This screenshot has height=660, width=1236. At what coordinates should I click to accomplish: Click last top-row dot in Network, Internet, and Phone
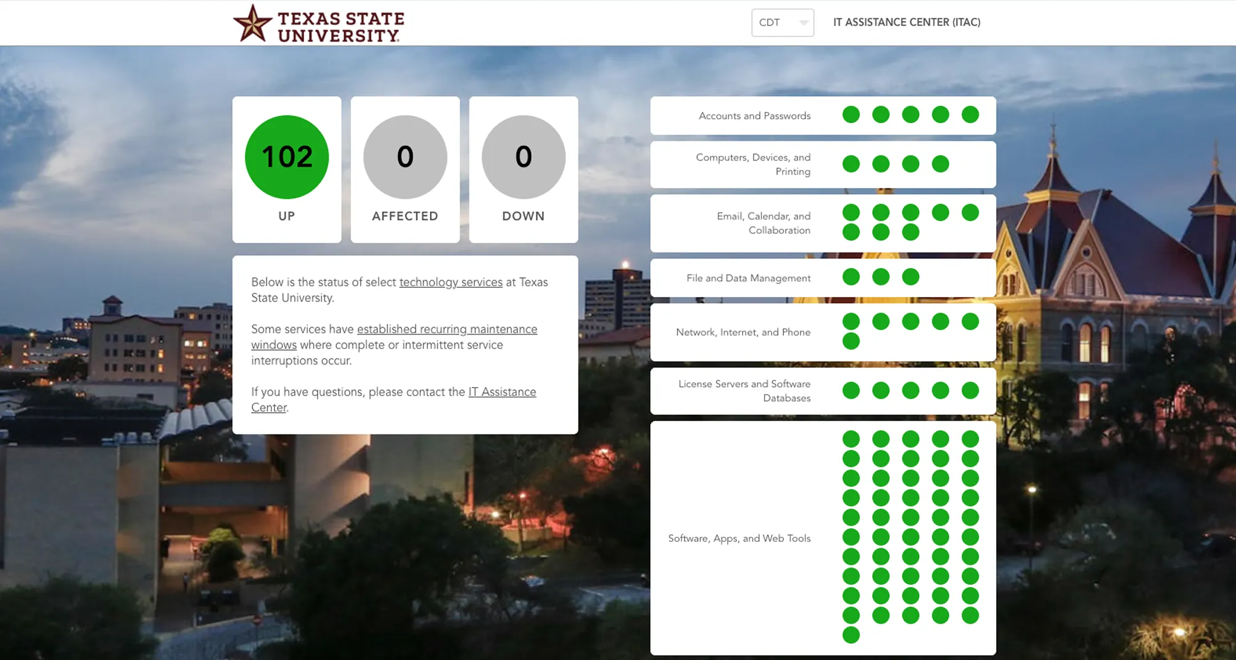[x=970, y=322]
